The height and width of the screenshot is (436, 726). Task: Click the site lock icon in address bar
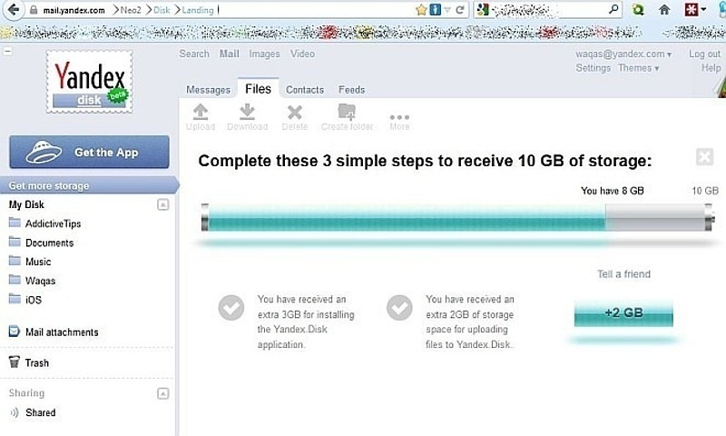pyautogui.click(x=34, y=10)
